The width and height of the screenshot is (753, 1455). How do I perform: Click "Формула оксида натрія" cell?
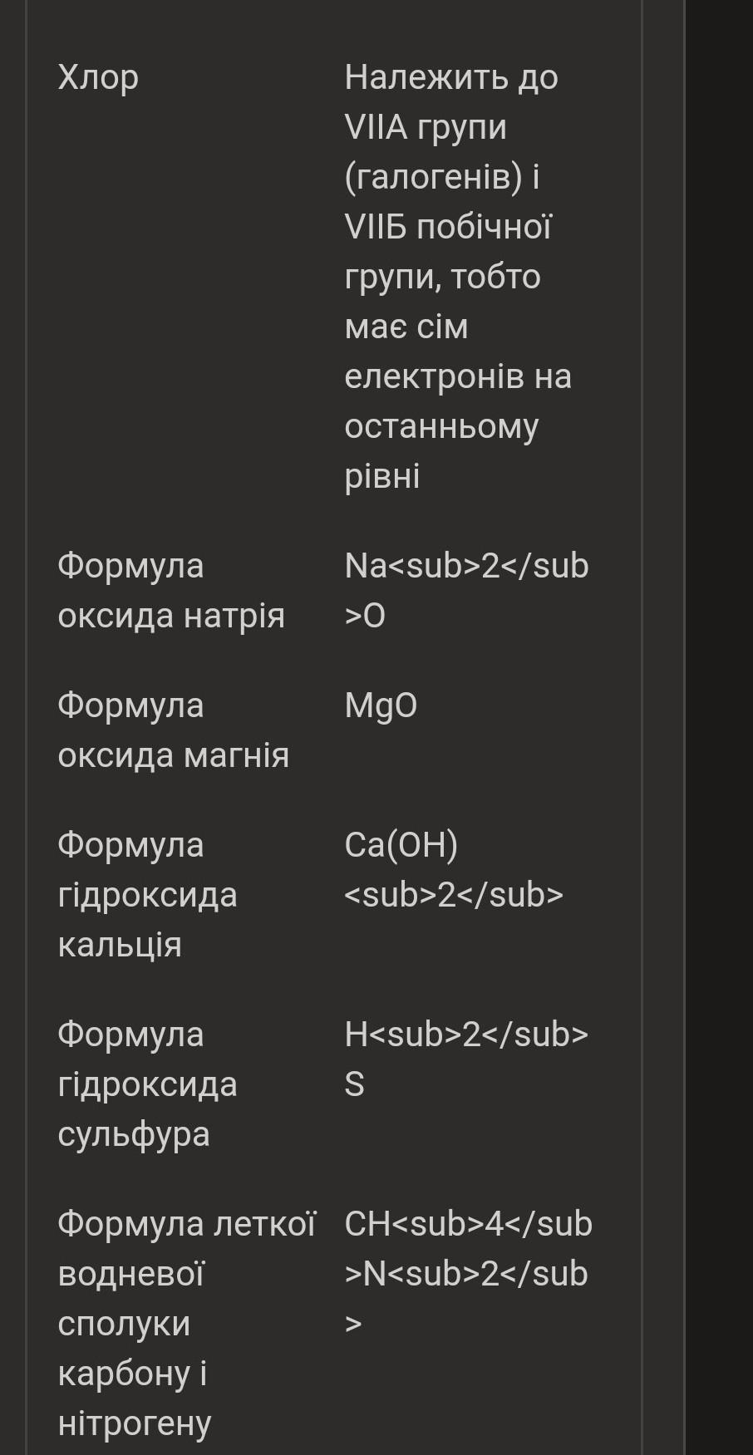tap(171, 591)
